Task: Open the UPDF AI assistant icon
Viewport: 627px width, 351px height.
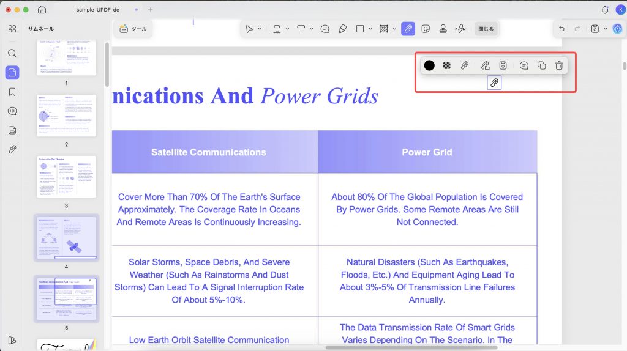Action: pyautogui.click(x=617, y=29)
